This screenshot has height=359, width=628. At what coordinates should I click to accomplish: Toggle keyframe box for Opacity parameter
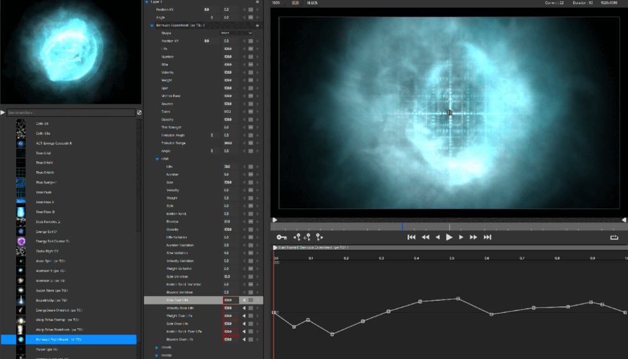[251, 120]
